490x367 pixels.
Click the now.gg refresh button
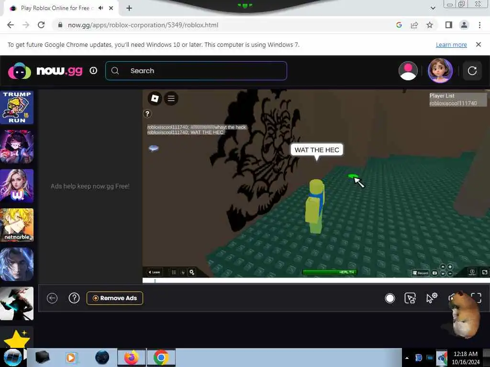pos(472,71)
